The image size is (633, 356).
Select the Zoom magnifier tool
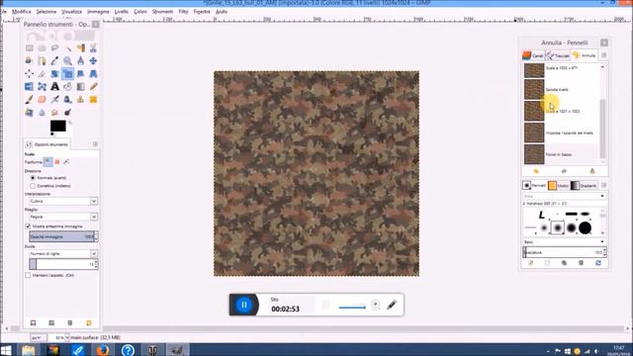[68, 61]
